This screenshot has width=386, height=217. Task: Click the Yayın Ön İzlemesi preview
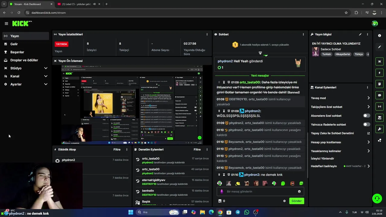(x=132, y=105)
